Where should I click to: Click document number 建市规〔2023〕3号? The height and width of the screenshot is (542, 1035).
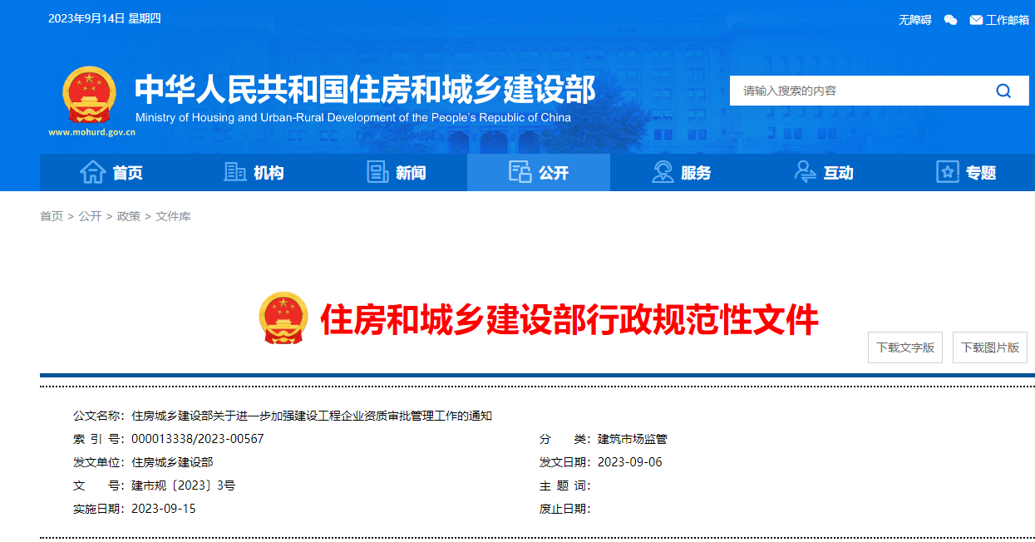pyautogui.click(x=183, y=485)
